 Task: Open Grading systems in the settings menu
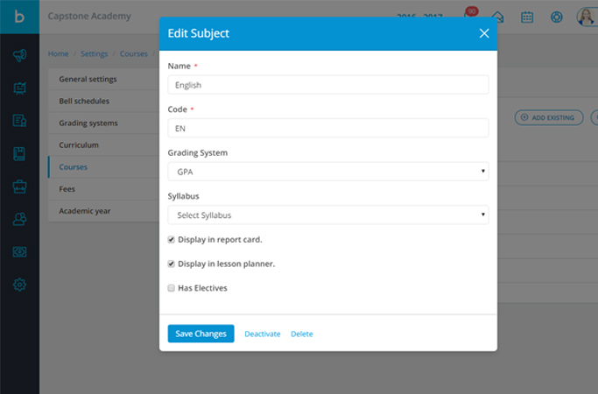click(x=103, y=123)
